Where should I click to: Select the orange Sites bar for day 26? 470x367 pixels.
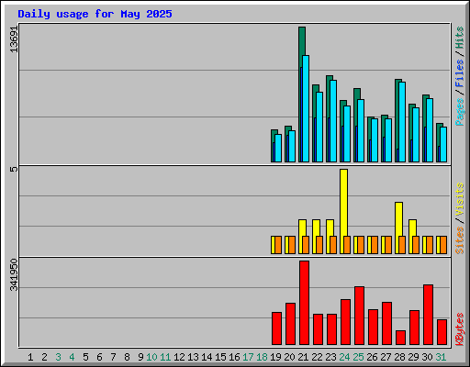(x=375, y=245)
